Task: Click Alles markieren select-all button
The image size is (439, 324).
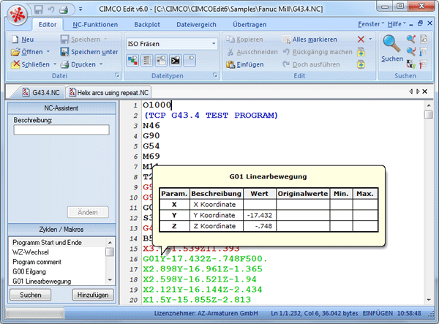Action: coord(309,39)
